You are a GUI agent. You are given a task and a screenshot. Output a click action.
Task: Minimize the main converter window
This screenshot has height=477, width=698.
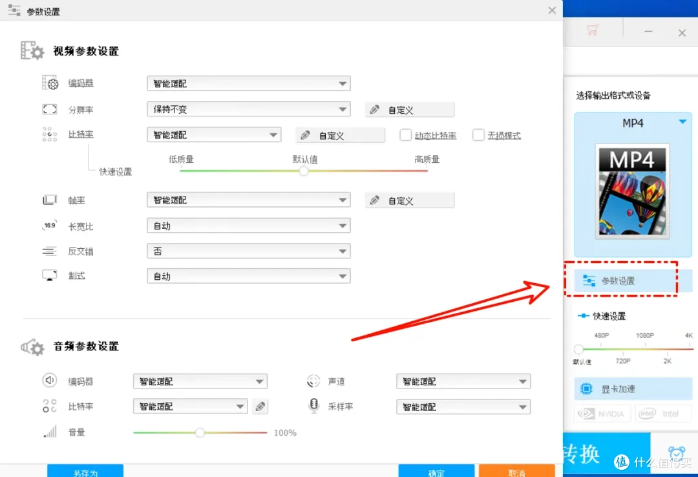tap(648, 31)
